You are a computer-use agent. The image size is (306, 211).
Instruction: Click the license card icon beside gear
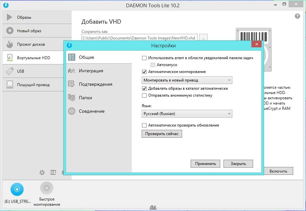pos(53,172)
